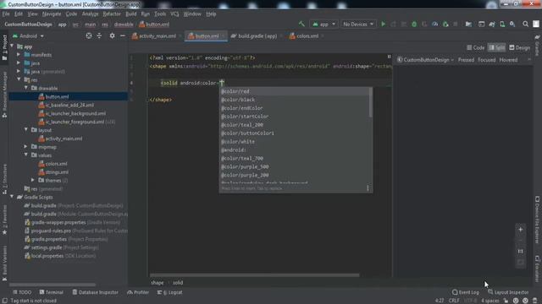The height and width of the screenshot is (304, 542).
Task: Open CustomButtonDesign theme dropdown in preview
Action: point(425,60)
